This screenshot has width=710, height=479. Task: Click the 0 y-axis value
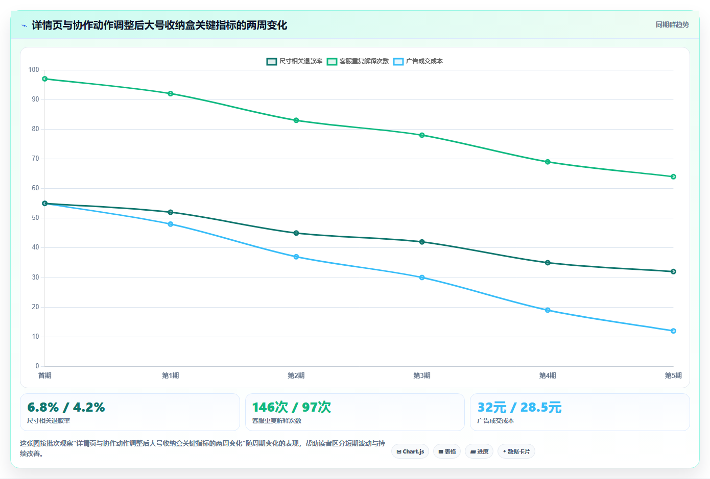(37, 366)
